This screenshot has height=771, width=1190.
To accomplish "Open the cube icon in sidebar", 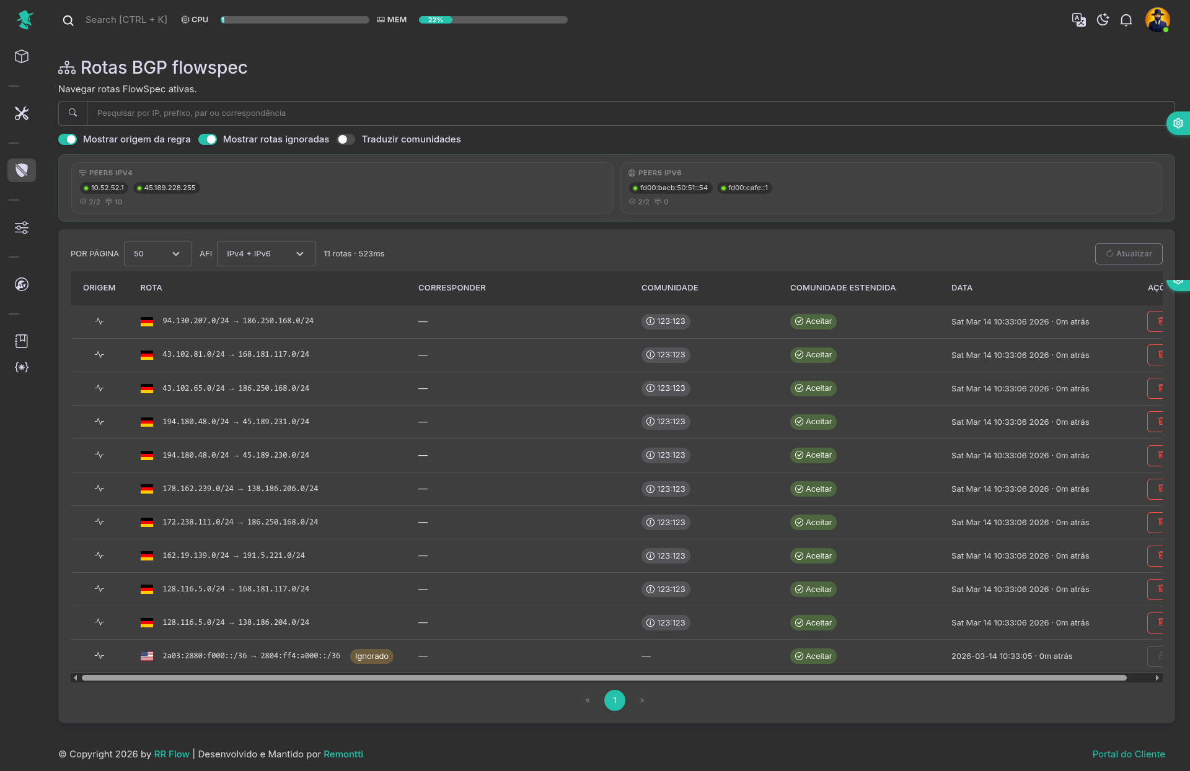I will pos(22,56).
